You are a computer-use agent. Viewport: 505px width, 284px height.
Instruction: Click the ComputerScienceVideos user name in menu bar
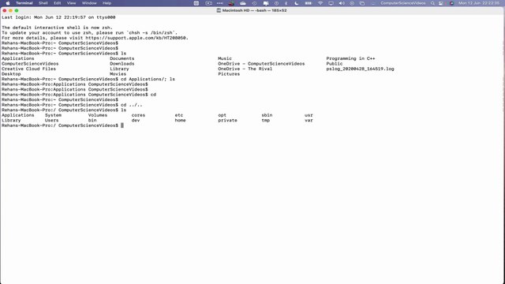403,3
